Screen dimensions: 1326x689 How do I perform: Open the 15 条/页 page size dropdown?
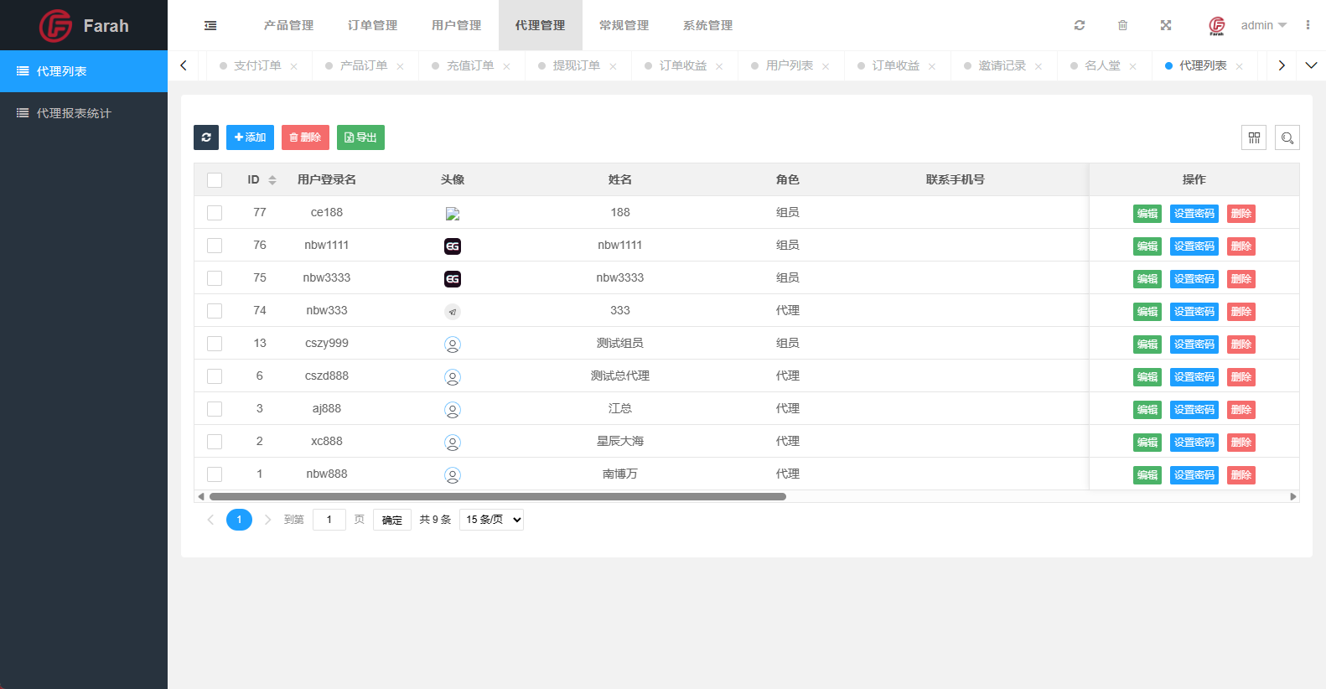491,520
